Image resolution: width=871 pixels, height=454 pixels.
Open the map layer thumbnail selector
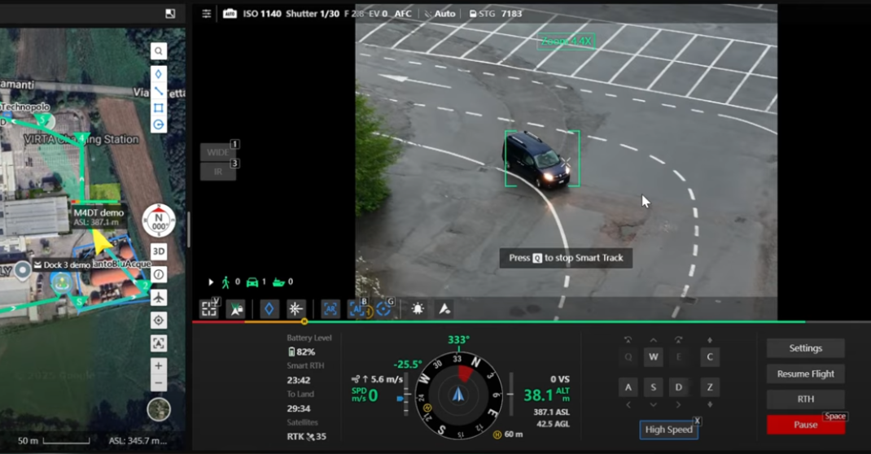coord(159,409)
